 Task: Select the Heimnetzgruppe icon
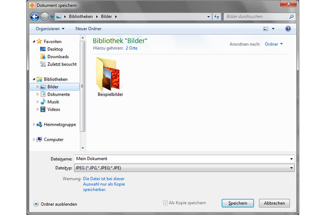pos(39,124)
